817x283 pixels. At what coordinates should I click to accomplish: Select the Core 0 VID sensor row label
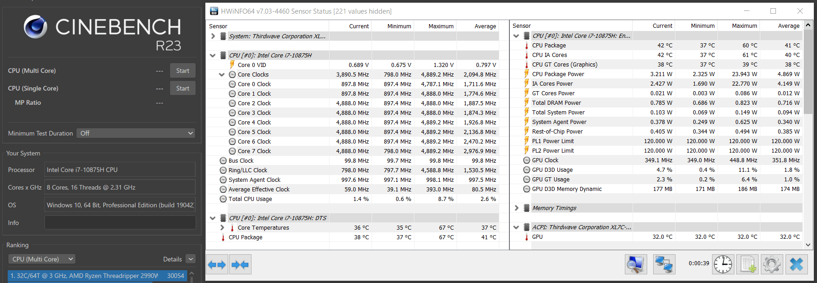pyautogui.click(x=252, y=65)
